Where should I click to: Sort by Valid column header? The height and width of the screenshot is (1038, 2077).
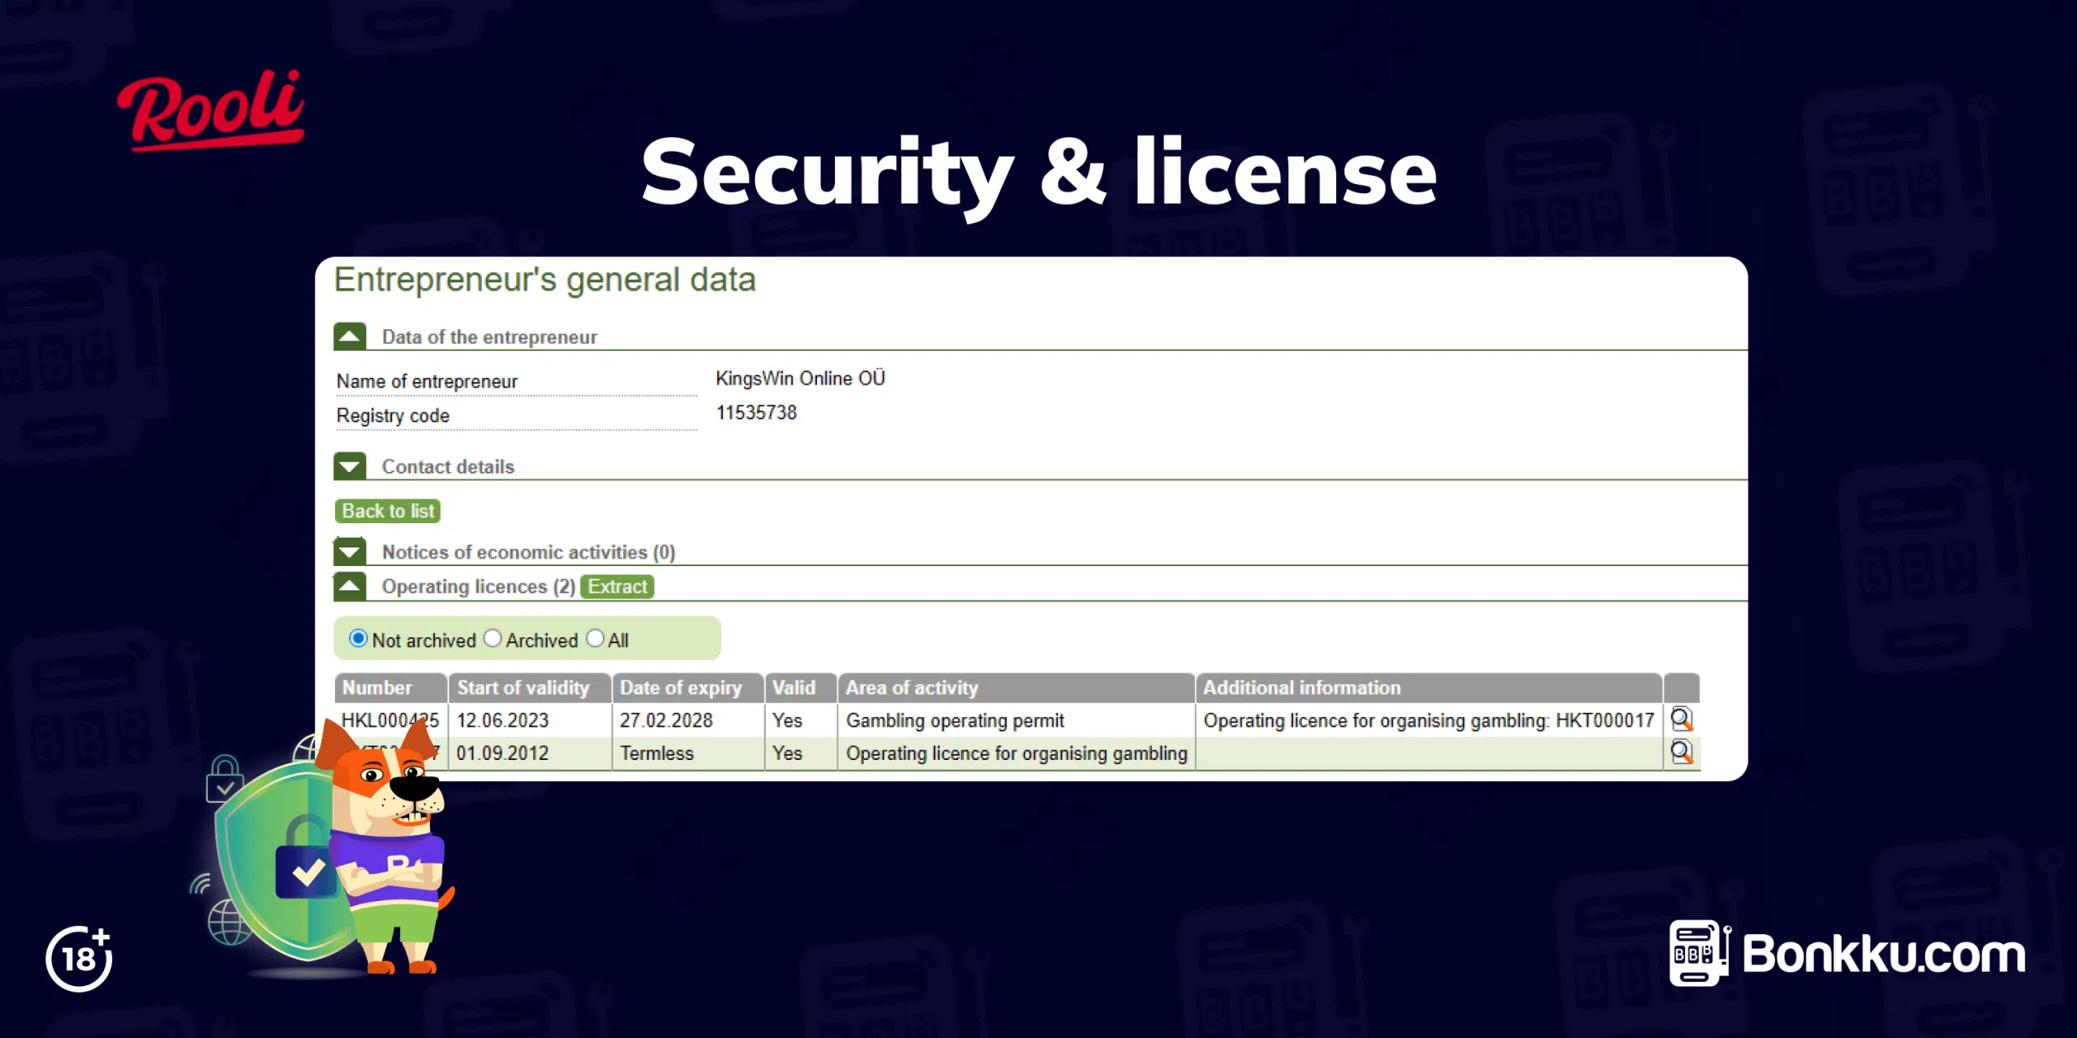click(x=801, y=688)
